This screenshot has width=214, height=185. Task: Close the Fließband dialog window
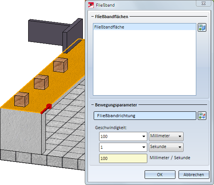(204, 3)
